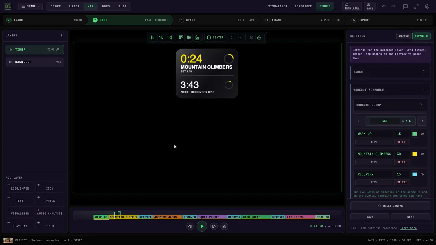Toggle visibility of Mountain Climbers interval
Screen dimensions: 436x245
(422, 154)
